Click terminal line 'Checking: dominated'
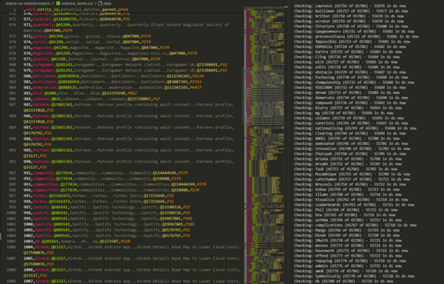 (351, 143)
